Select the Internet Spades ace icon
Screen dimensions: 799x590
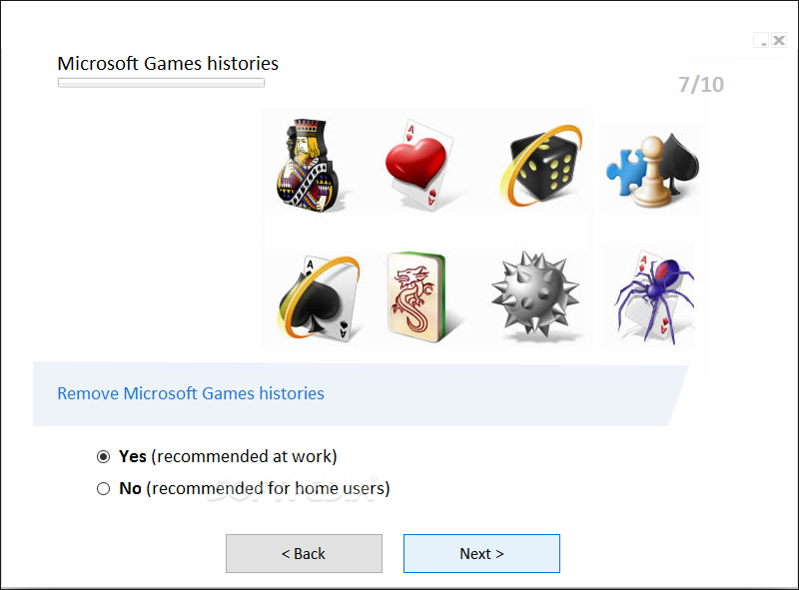(319, 298)
